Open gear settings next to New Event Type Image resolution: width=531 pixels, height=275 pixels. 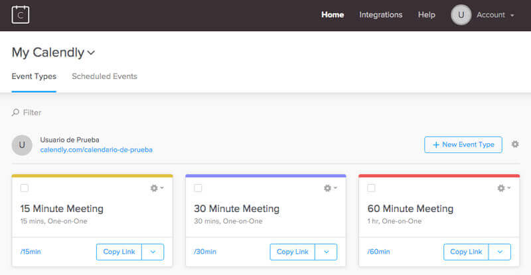(515, 144)
